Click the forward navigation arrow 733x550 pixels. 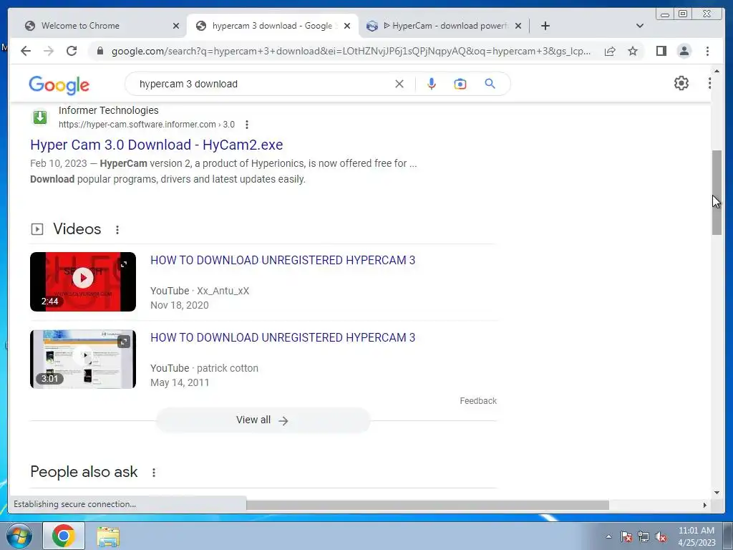(x=49, y=51)
